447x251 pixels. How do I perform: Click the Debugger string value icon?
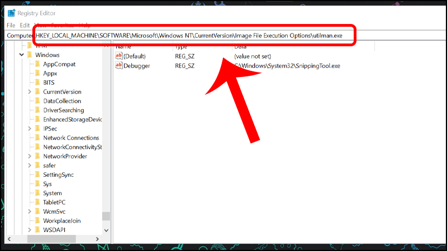(x=119, y=65)
